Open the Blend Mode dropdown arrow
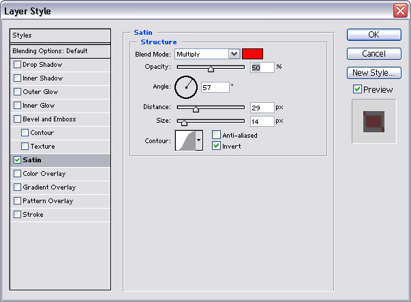The image size is (411, 302). click(234, 54)
